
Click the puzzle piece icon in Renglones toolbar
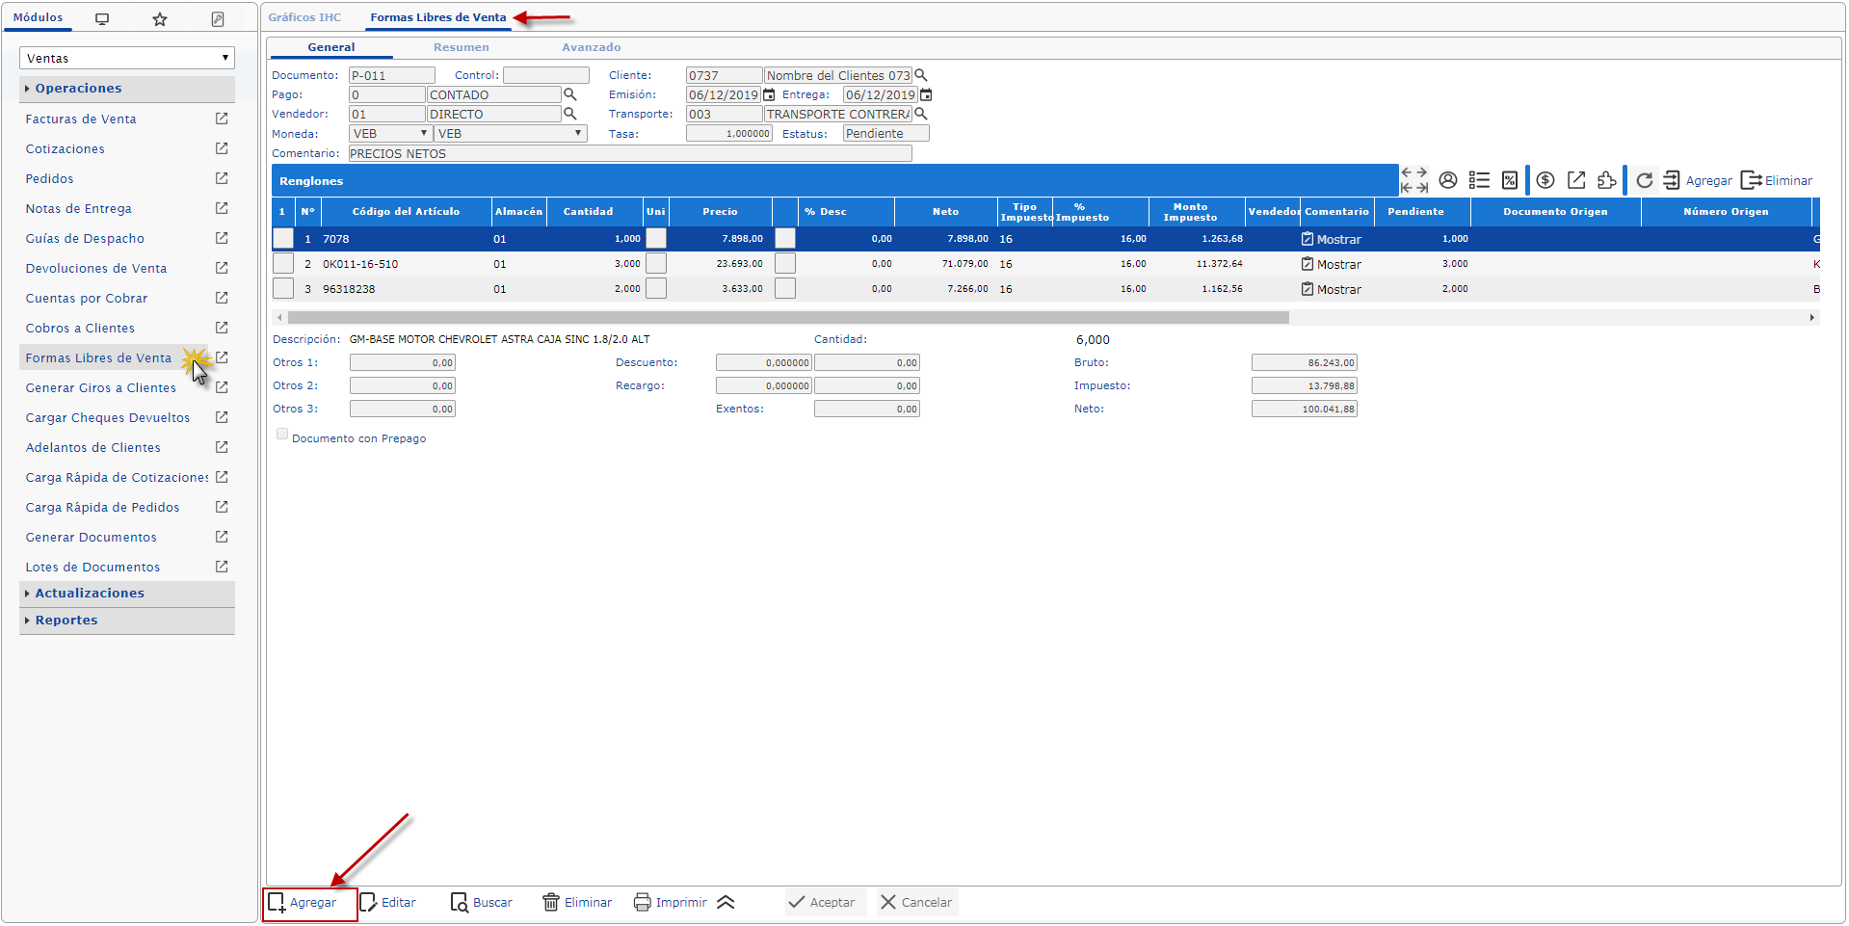[1606, 180]
